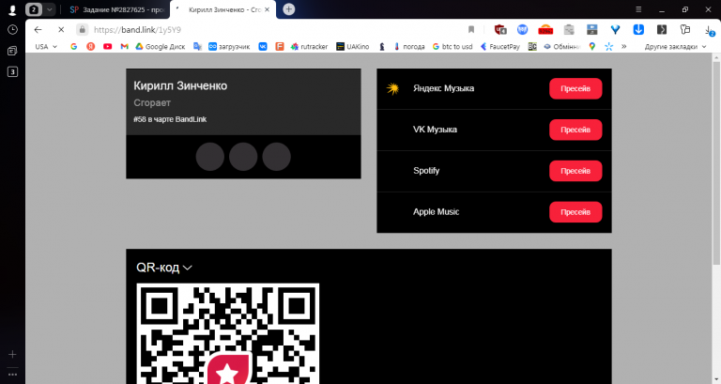Viewport: 721px width, 384px height.
Task: Open the YouTube bookmark icon
Action: pyautogui.click(x=108, y=46)
